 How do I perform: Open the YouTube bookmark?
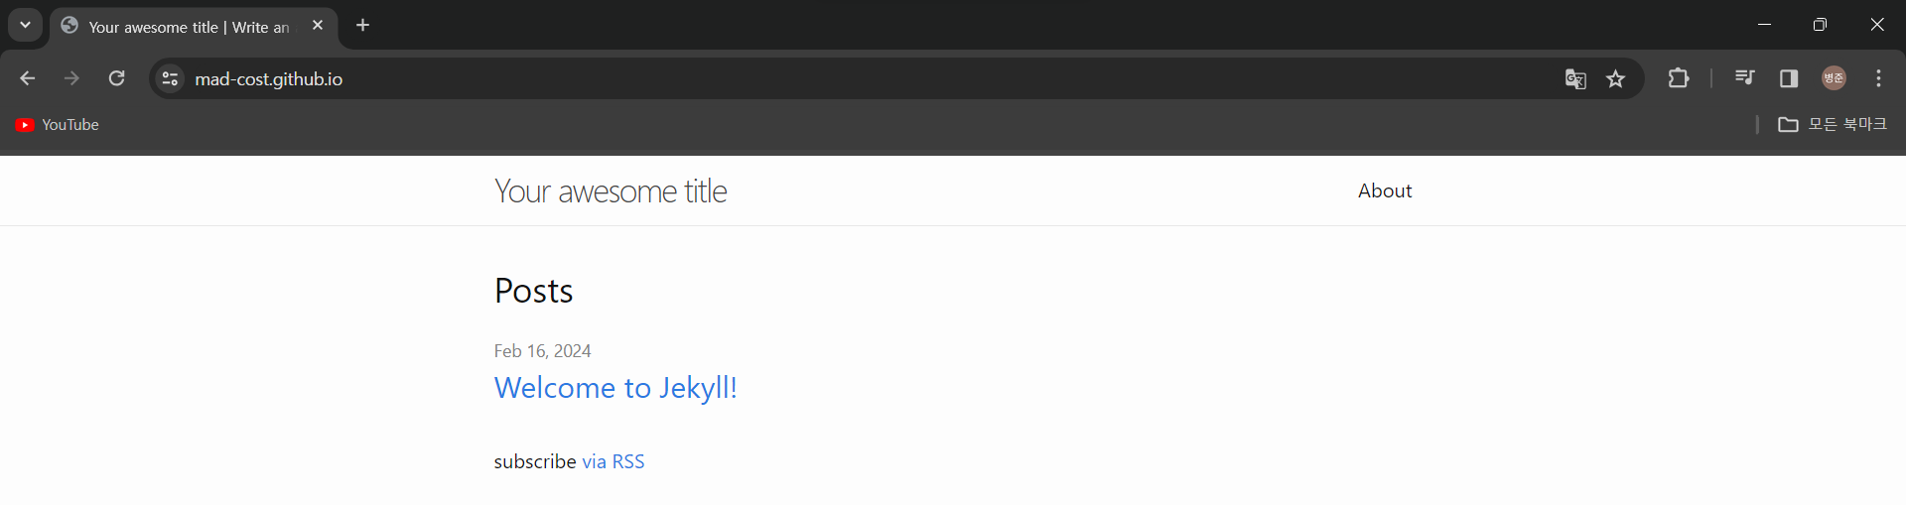(x=58, y=124)
